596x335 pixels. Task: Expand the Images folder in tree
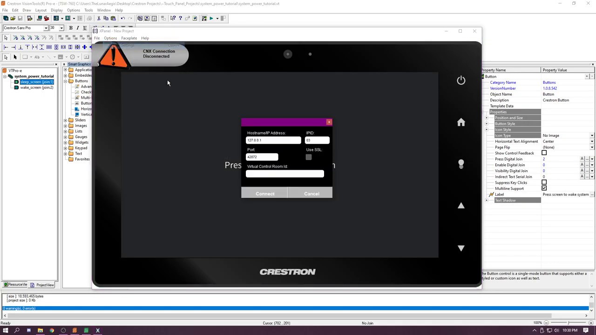65,126
